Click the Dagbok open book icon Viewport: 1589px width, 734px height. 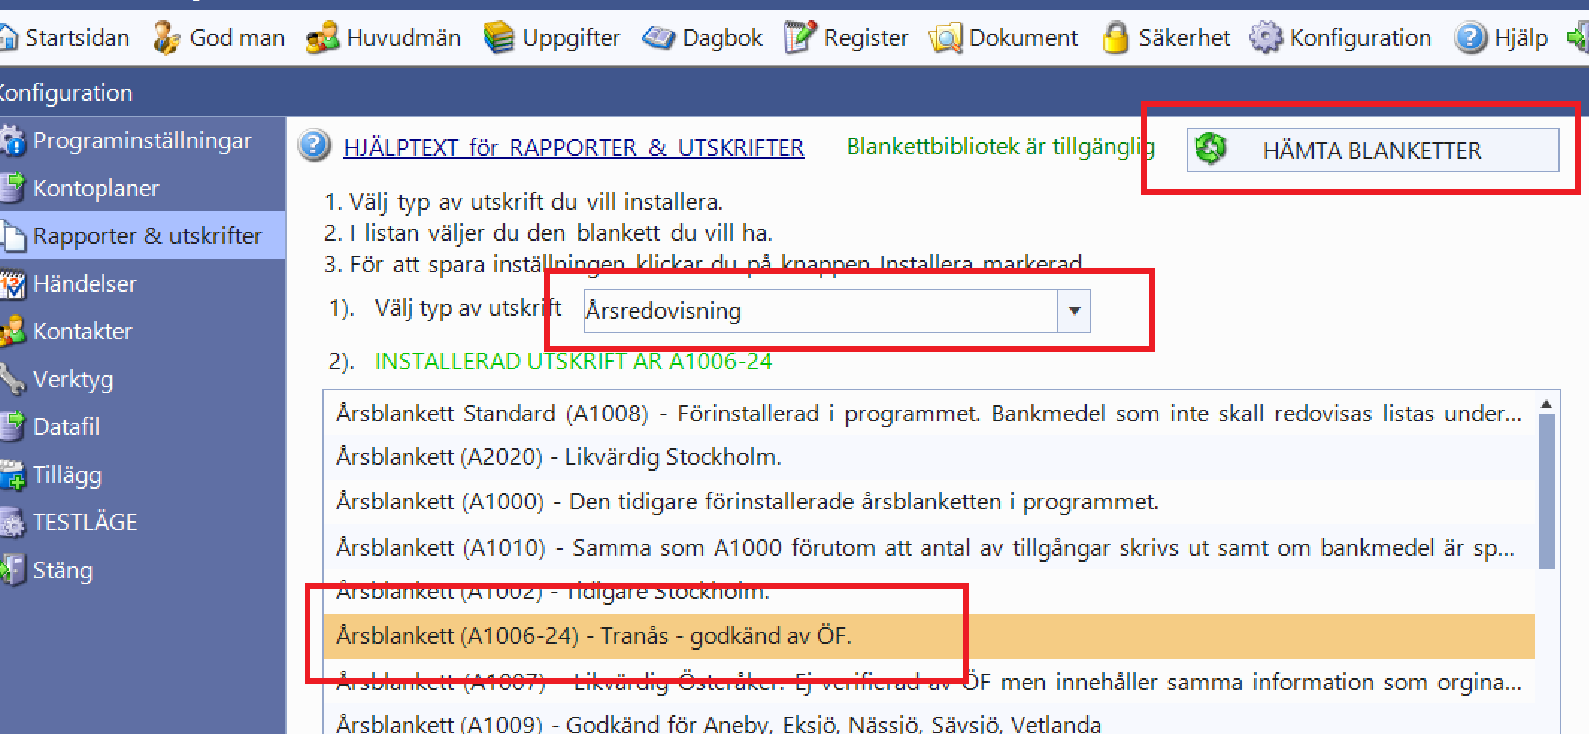click(x=658, y=37)
